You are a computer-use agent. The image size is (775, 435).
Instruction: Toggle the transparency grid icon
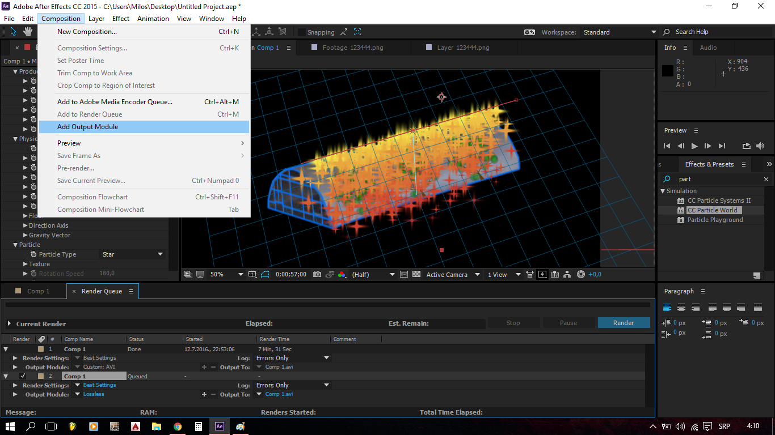(x=416, y=274)
